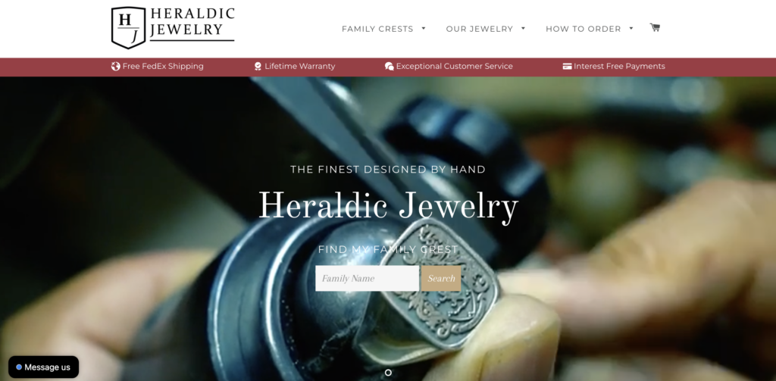Click the blue dot on Message us widget

[x=19, y=367]
